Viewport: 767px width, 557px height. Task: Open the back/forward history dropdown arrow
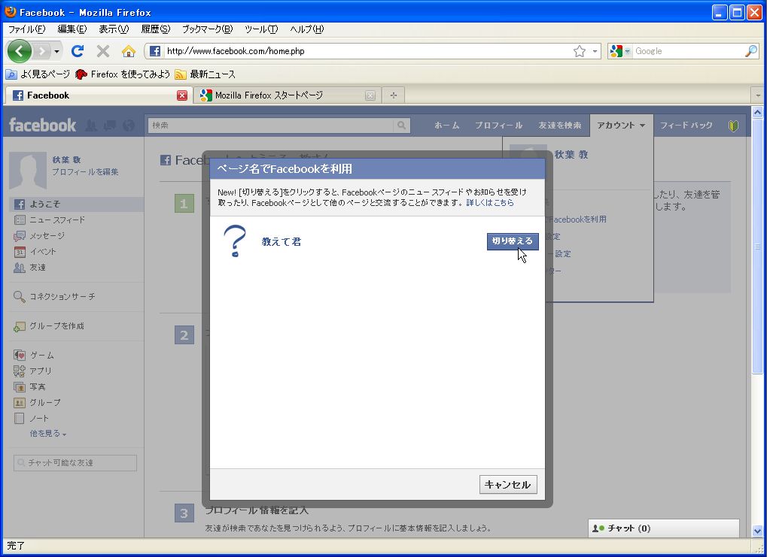click(56, 51)
